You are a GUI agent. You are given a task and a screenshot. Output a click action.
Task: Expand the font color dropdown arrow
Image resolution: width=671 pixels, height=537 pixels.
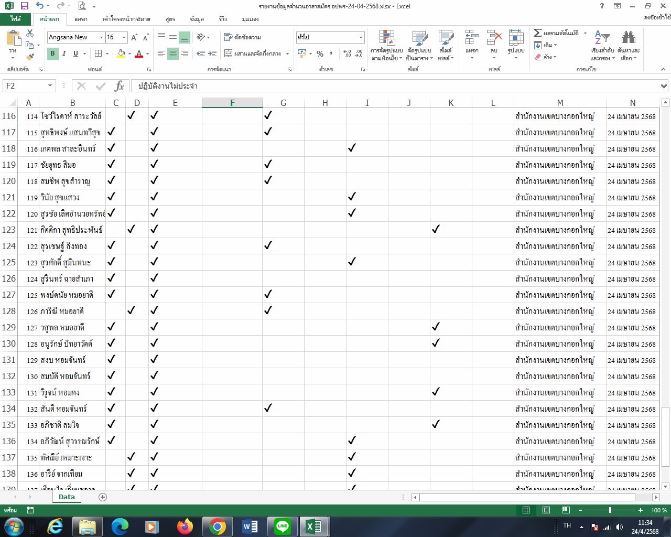click(x=147, y=53)
